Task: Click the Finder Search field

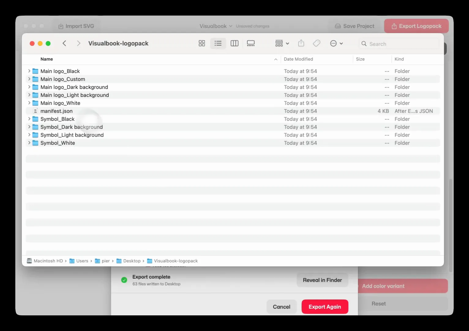Action: [399, 44]
